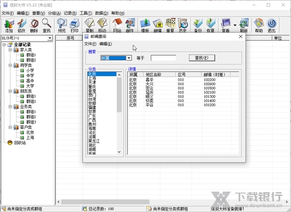Click the 添加 (Add) toolbar icon

click(9, 25)
